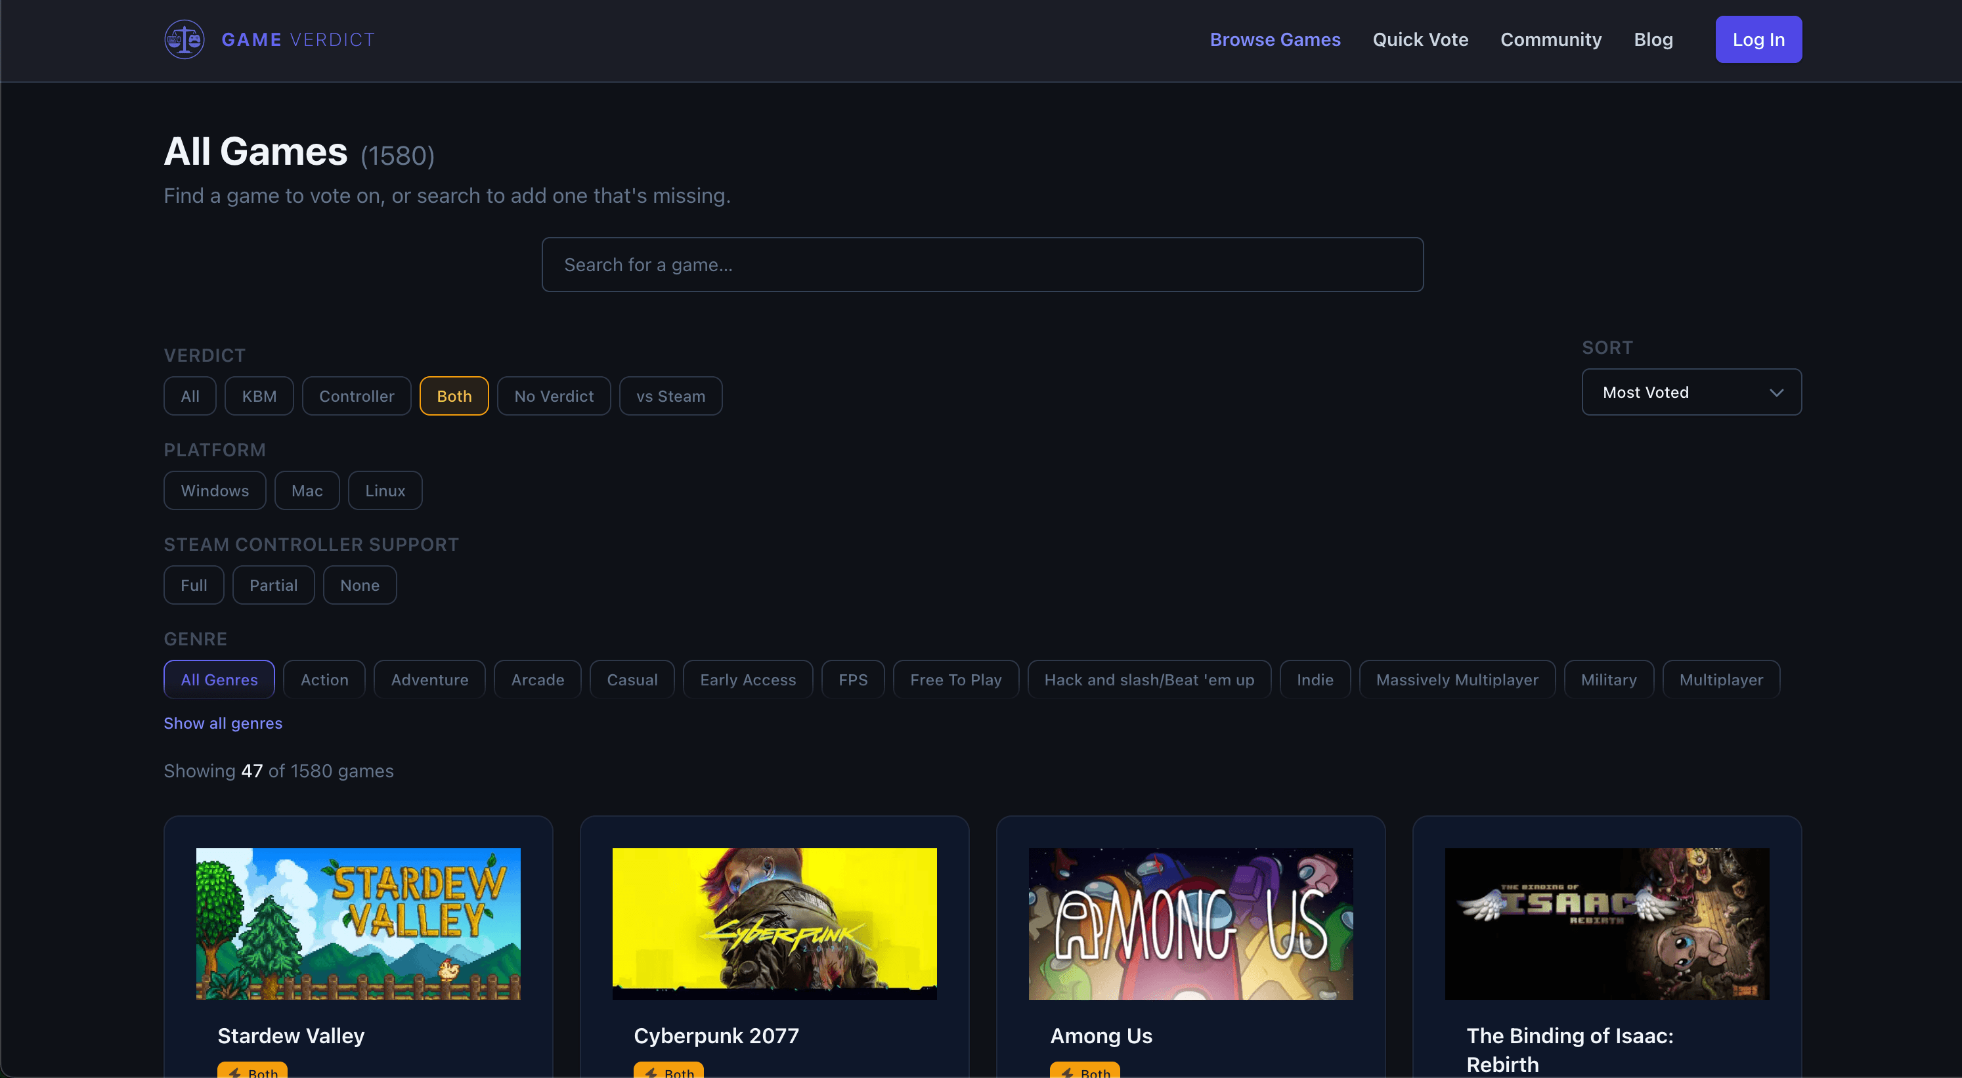Open the Most Voted sort dropdown
1962x1078 pixels.
coord(1691,392)
